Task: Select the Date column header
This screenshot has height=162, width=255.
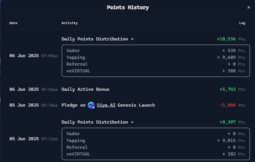Action: [13, 23]
